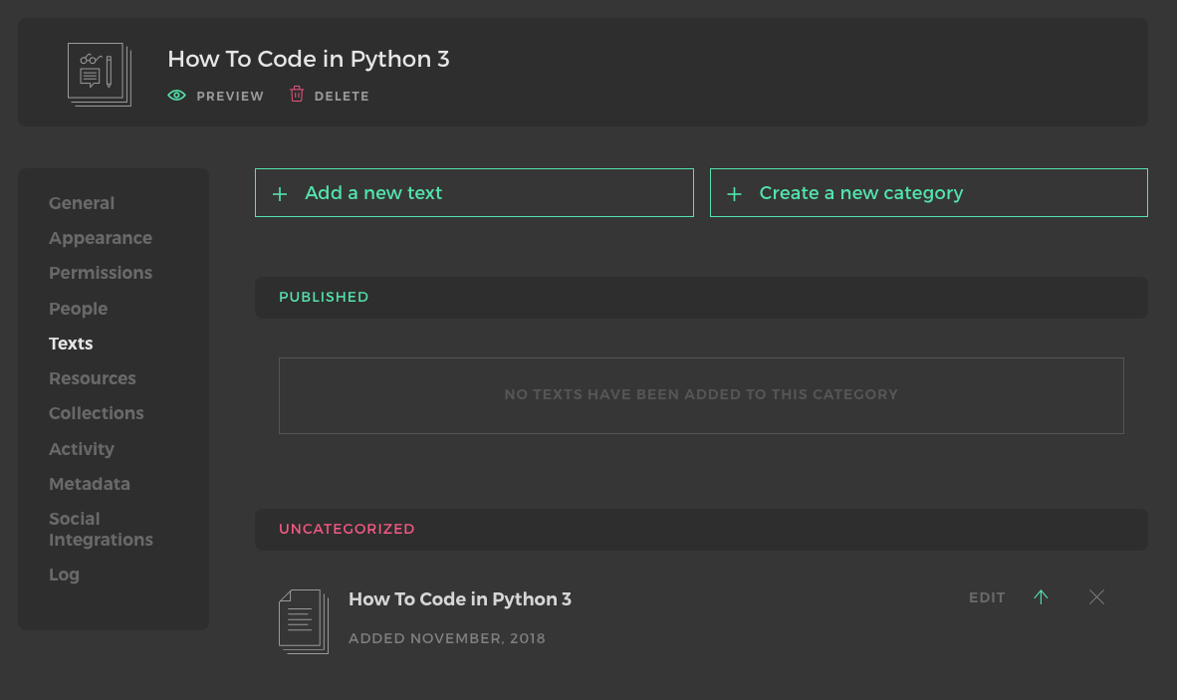
Task: Click EDIT for How To Code in Python 3
Action: pyautogui.click(x=987, y=598)
